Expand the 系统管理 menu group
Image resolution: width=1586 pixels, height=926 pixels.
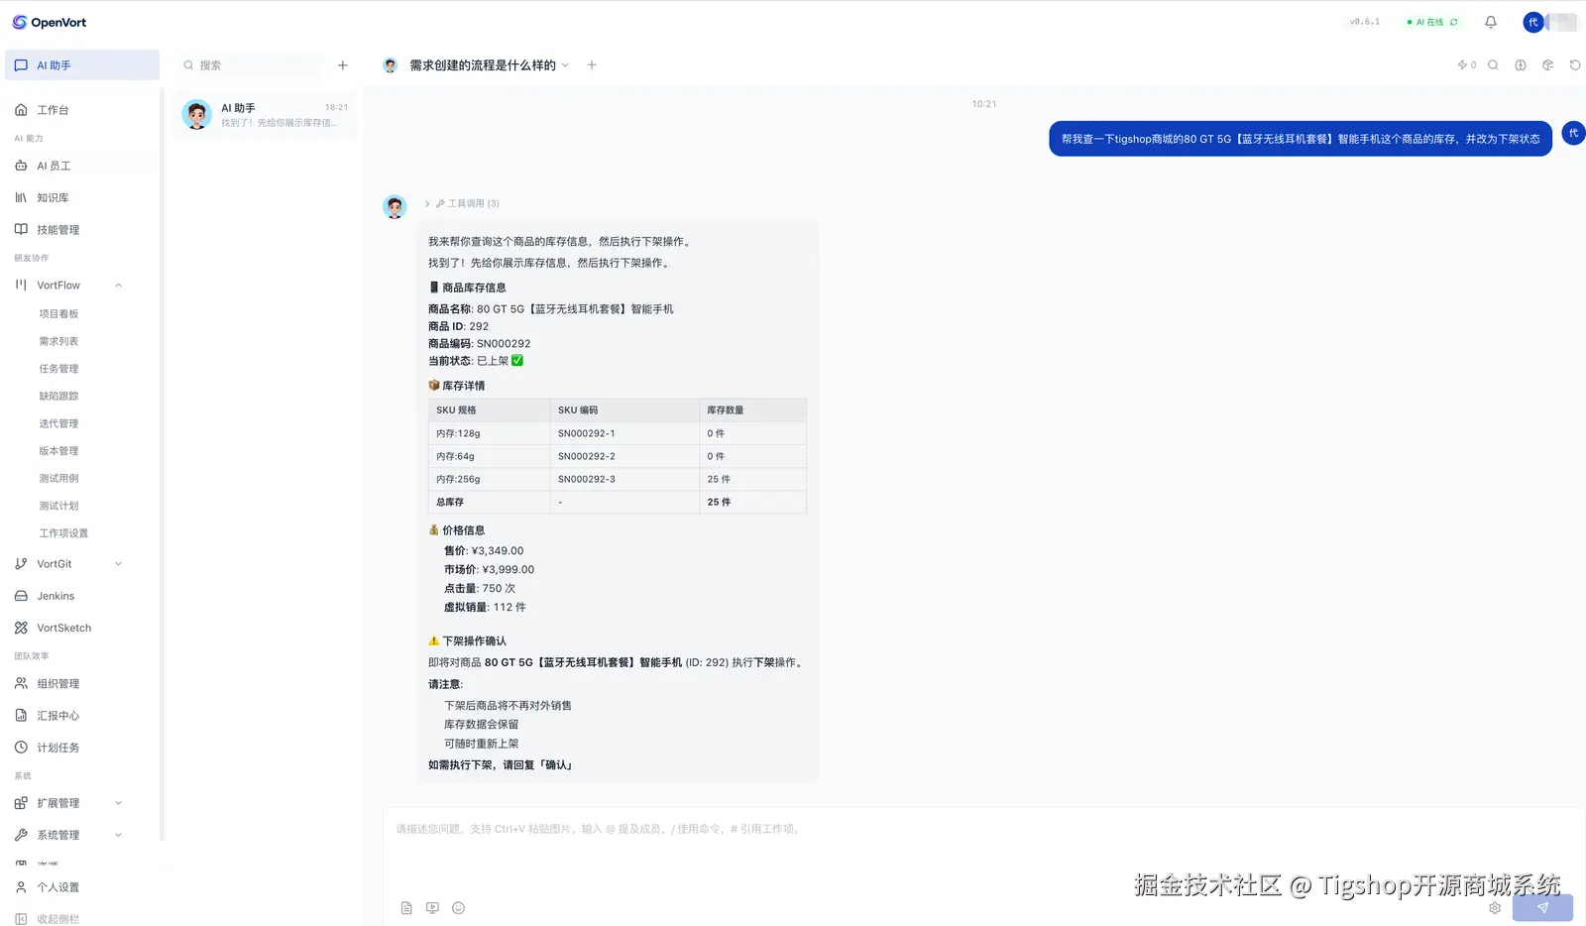click(118, 835)
